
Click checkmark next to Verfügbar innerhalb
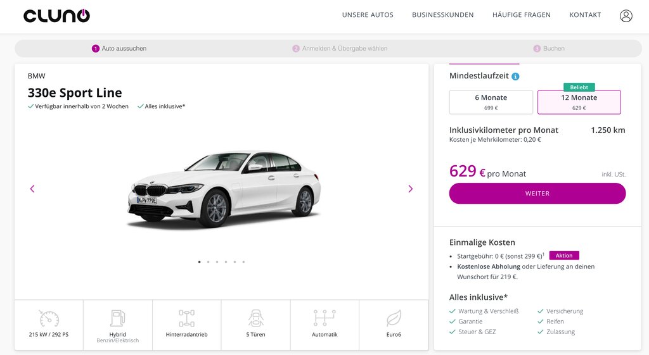(x=30, y=106)
